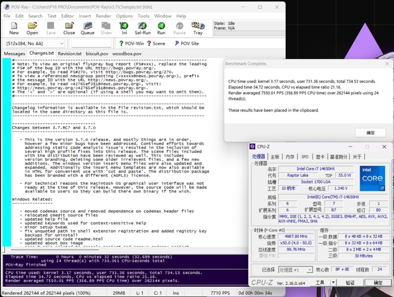Viewport: 394px width, 297px height.
Task: Open the POV-Win help icon
Action: [x=131, y=43]
